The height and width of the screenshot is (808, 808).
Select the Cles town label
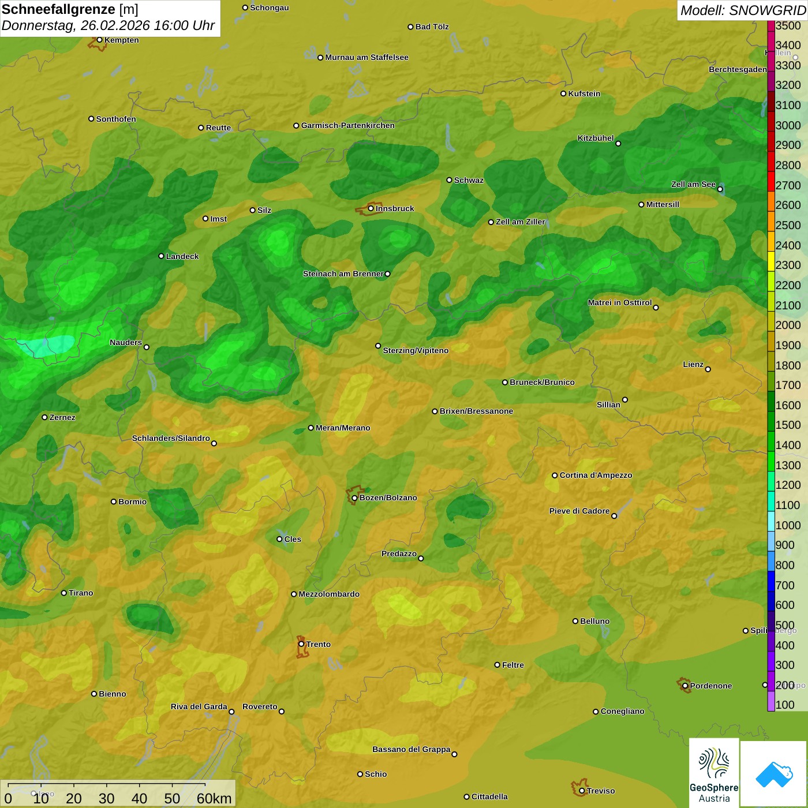pos(293,539)
